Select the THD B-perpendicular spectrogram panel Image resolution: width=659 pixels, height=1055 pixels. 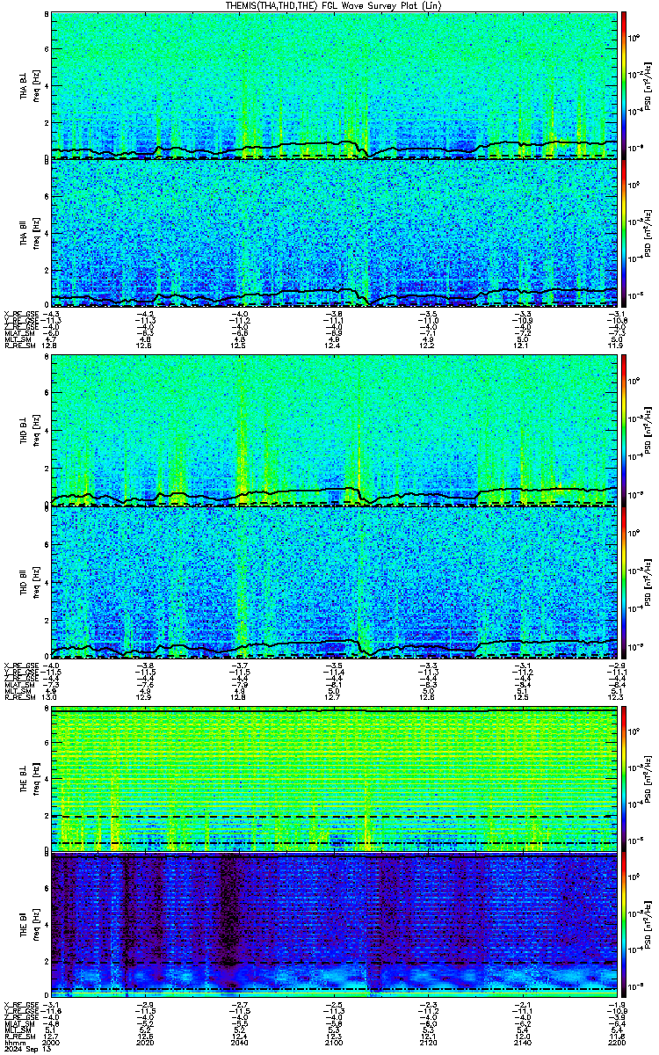(x=334, y=431)
